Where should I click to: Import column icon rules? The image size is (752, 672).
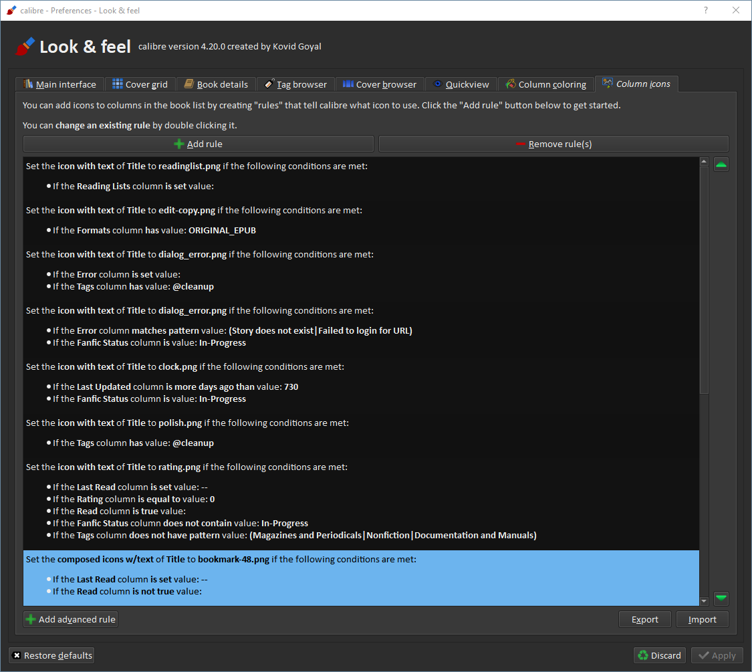tap(702, 619)
